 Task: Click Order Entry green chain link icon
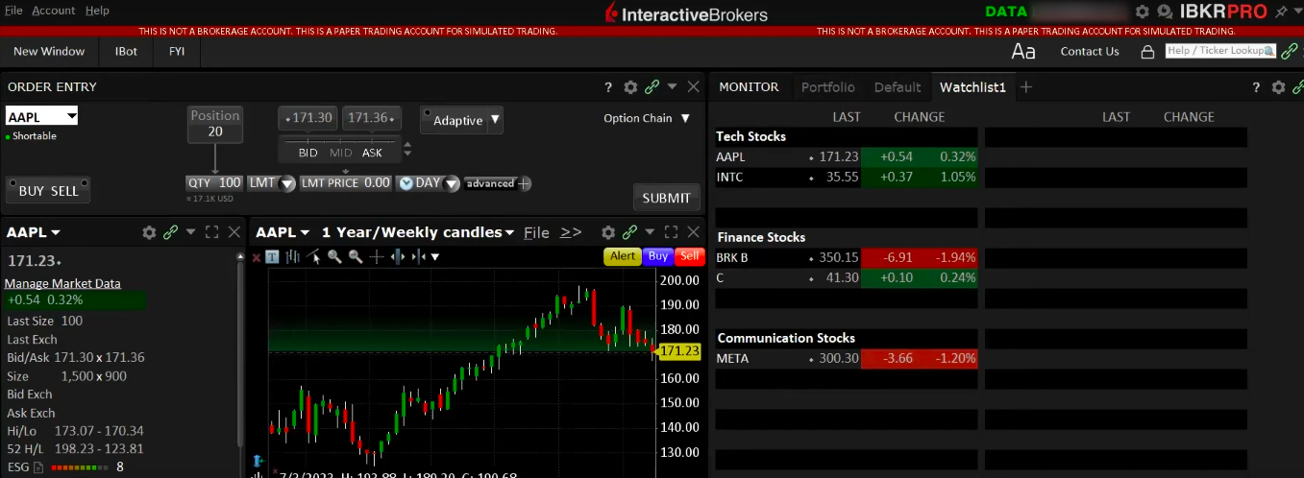[652, 87]
